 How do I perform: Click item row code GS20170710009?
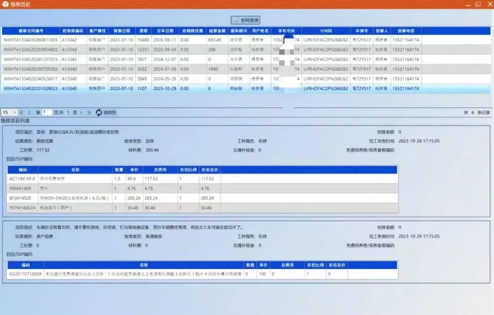coord(25,274)
